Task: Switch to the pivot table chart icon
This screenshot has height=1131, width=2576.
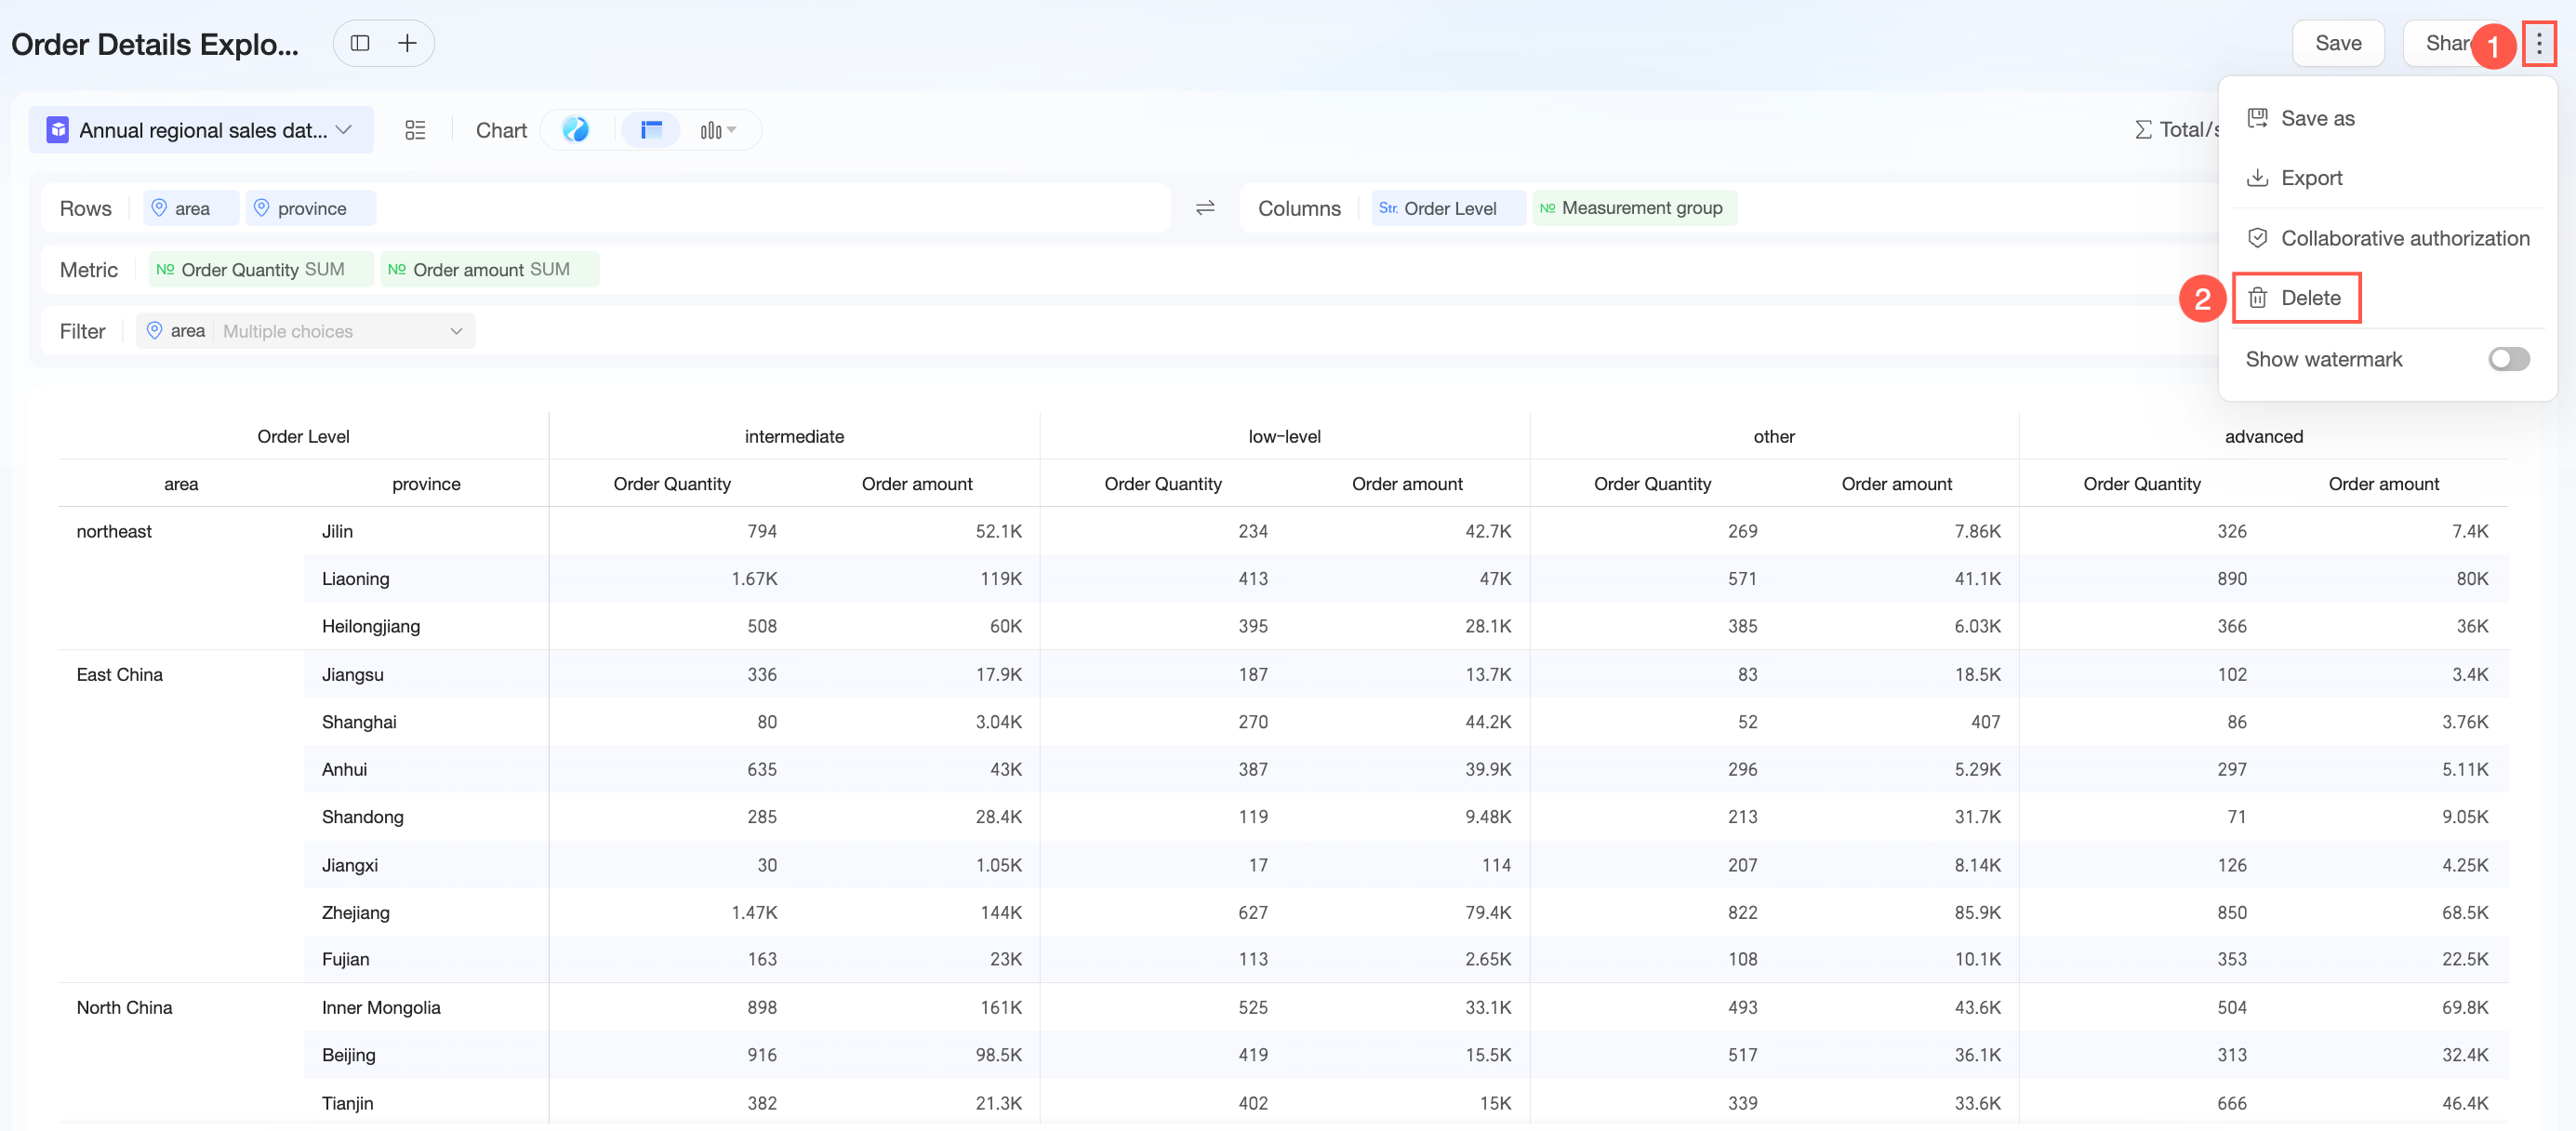Action: pyautogui.click(x=652, y=130)
